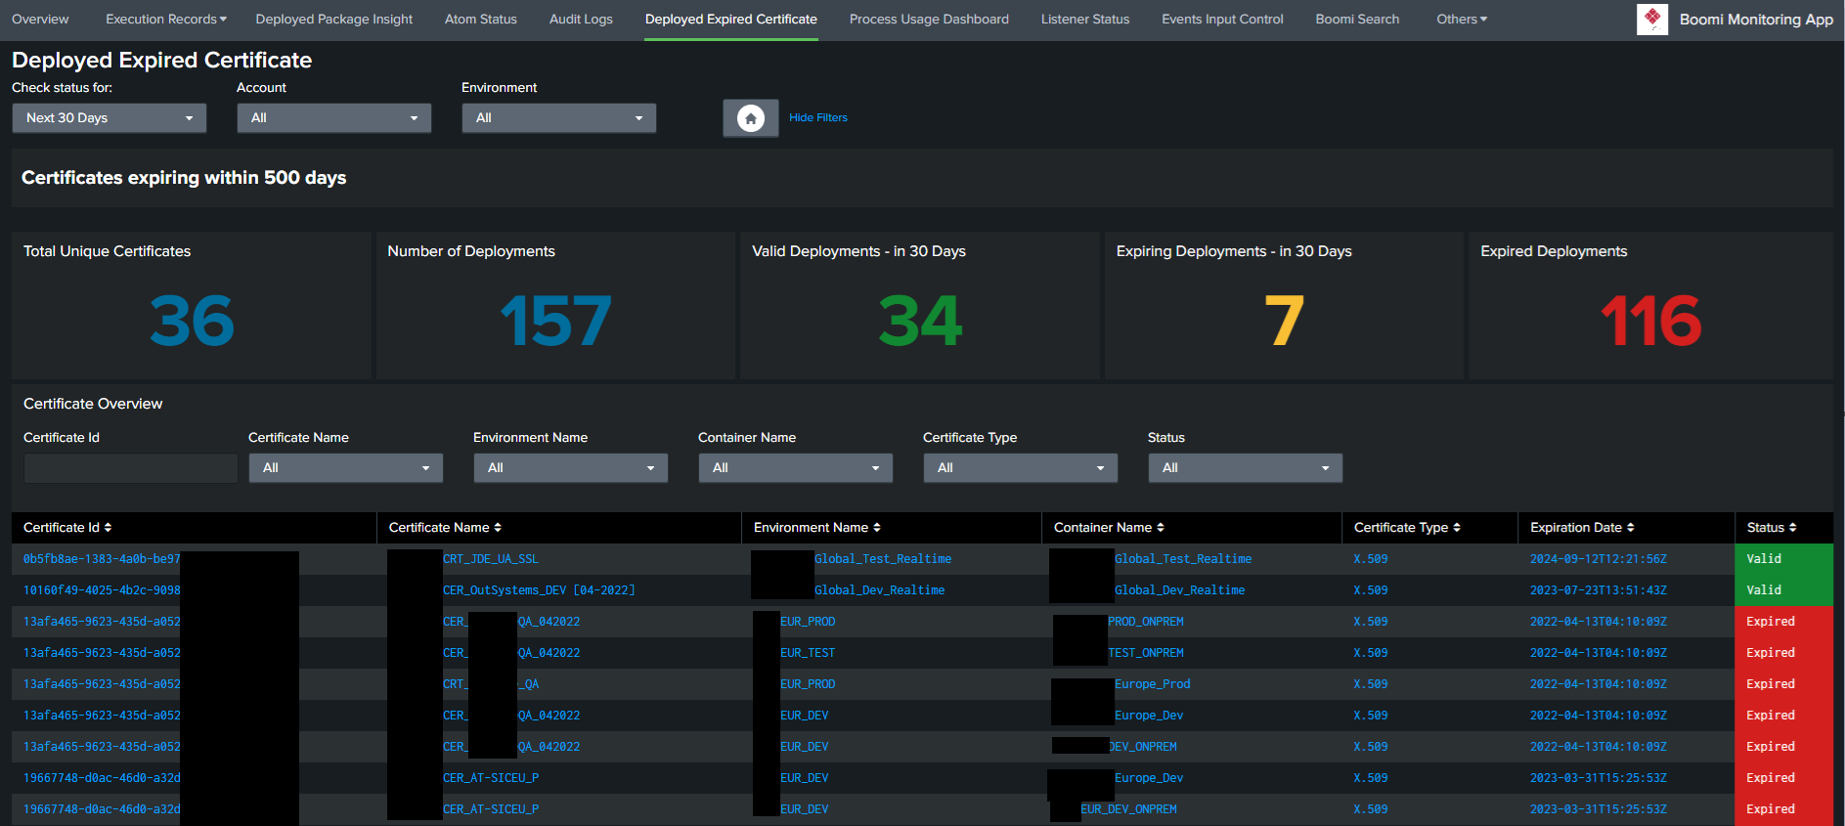The image size is (1845, 826).
Task: Open the Environment filter dropdown
Action: [559, 118]
